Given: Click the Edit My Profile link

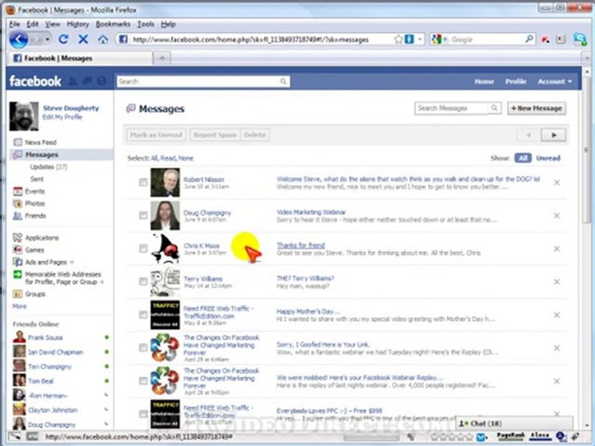Looking at the screenshot, I should [62, 117].
